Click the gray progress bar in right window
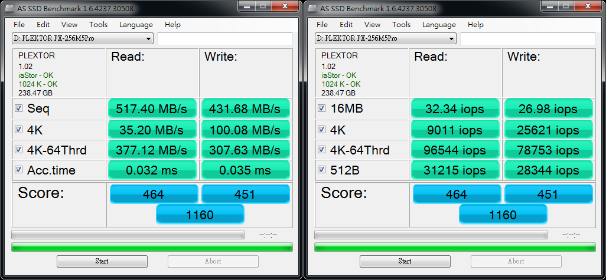The image size is (606, 280). [431, 235]
